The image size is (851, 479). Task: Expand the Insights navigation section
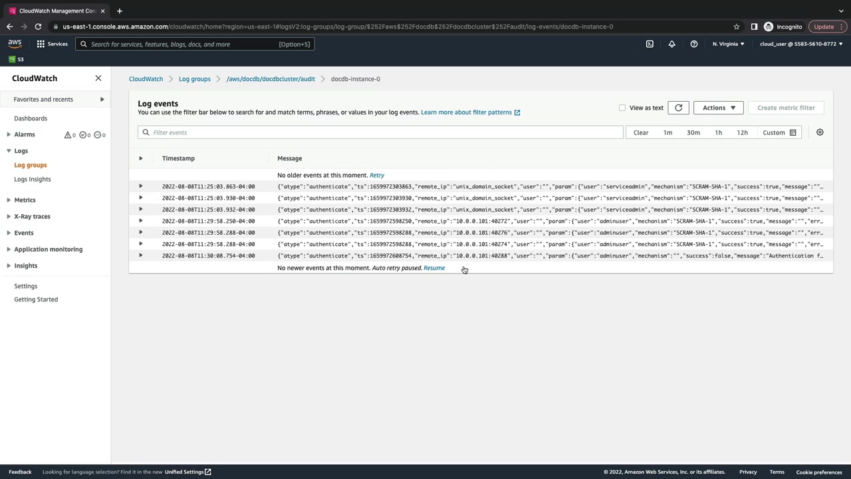[x=9, y=265]
